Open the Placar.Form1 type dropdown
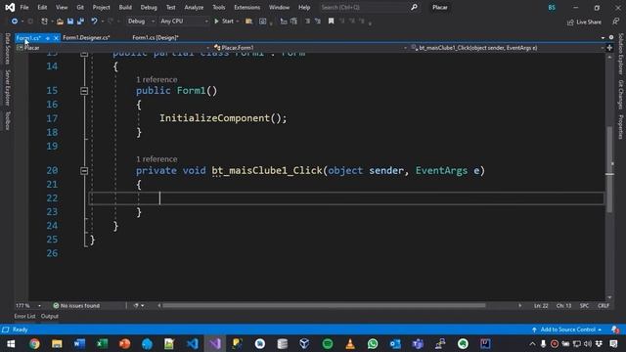626x352 pixels. click(310, 48)
